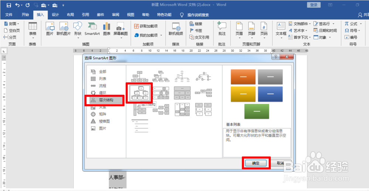Image resolution: width=369 pixels, height=191 pixels.
Task: Click the blue preview block
Action: coord(270,94)
